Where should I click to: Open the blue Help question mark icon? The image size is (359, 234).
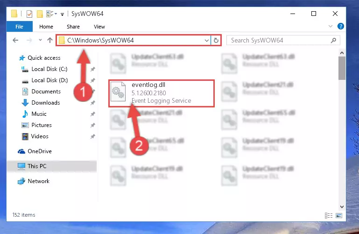[x=340, y=26]
